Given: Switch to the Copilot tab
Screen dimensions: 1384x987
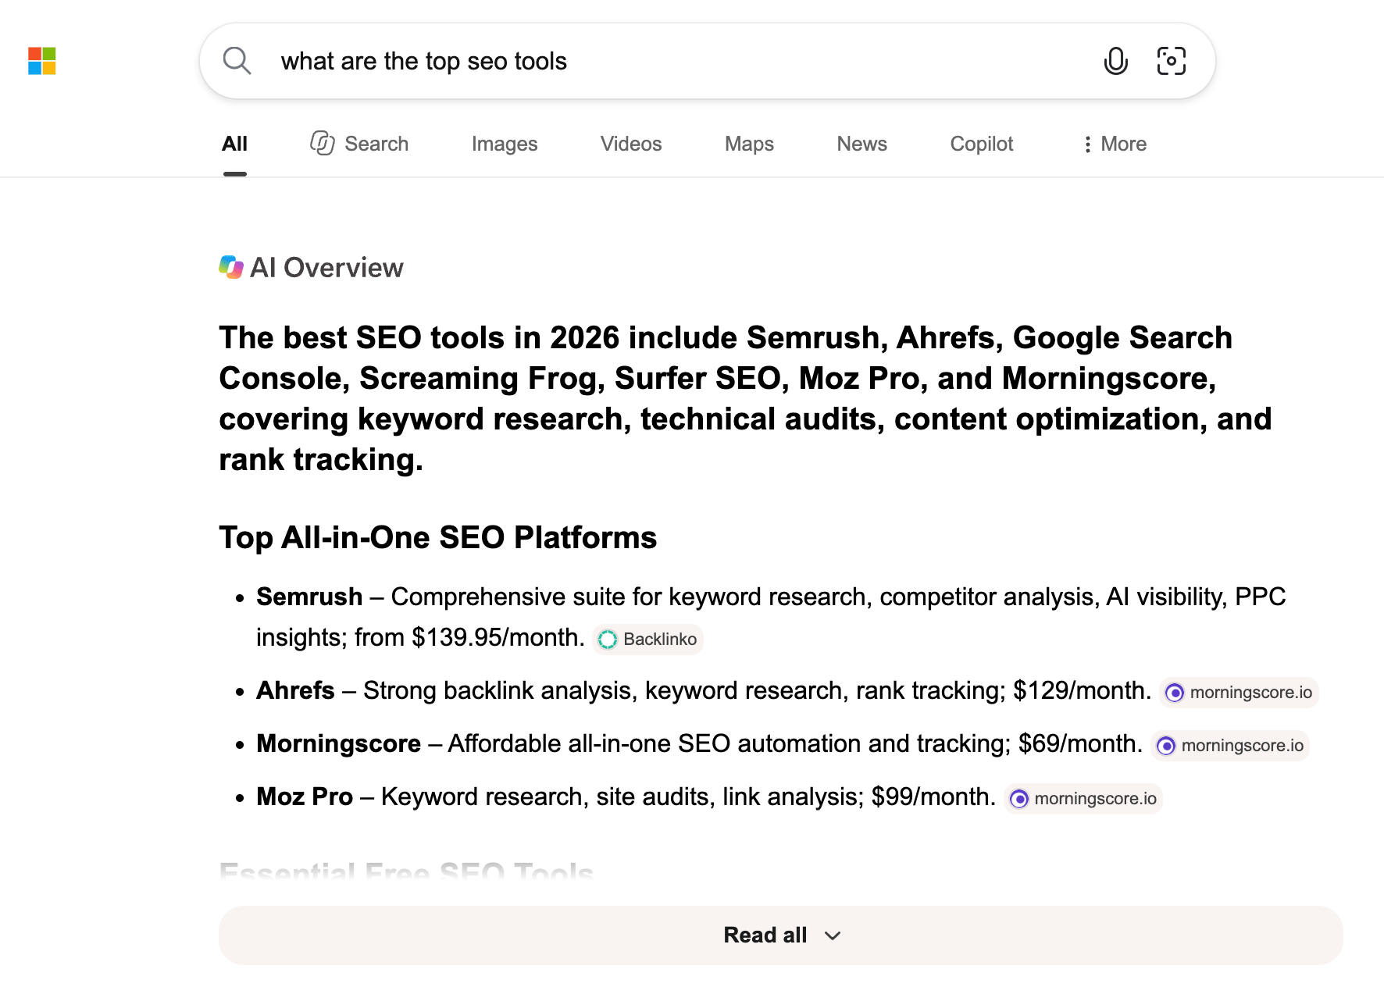Looking at the screenshot, I should (982, 144).
